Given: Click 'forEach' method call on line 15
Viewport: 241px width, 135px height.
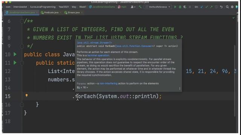Looking at the screenshot, I should pos(85,96).
